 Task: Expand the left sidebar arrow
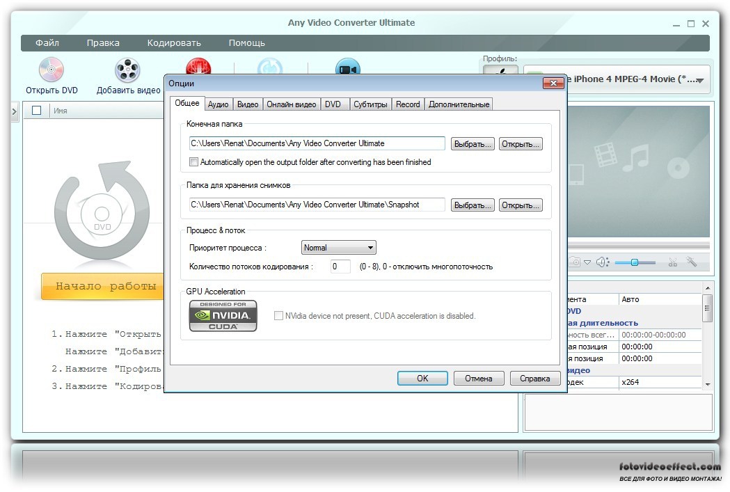pyautogui.click(x=15, y=111)
